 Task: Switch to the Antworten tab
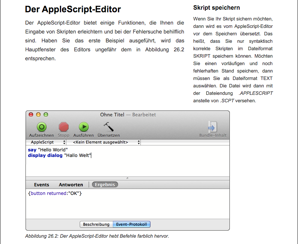71,184
